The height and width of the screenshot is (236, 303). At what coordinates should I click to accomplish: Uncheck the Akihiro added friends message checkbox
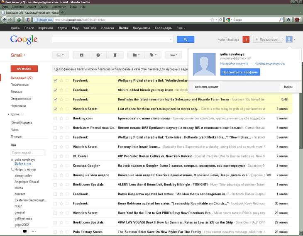click(55, 90)
